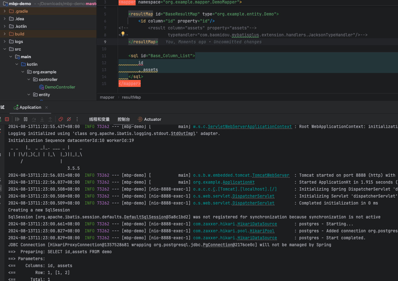
Task: Open DemoController from the project tree
Action: (59, 87)
